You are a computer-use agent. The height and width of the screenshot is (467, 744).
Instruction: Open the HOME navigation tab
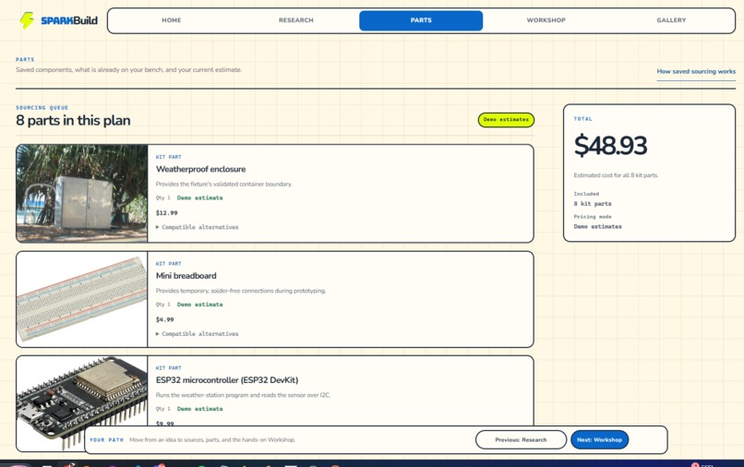point(172,20)
